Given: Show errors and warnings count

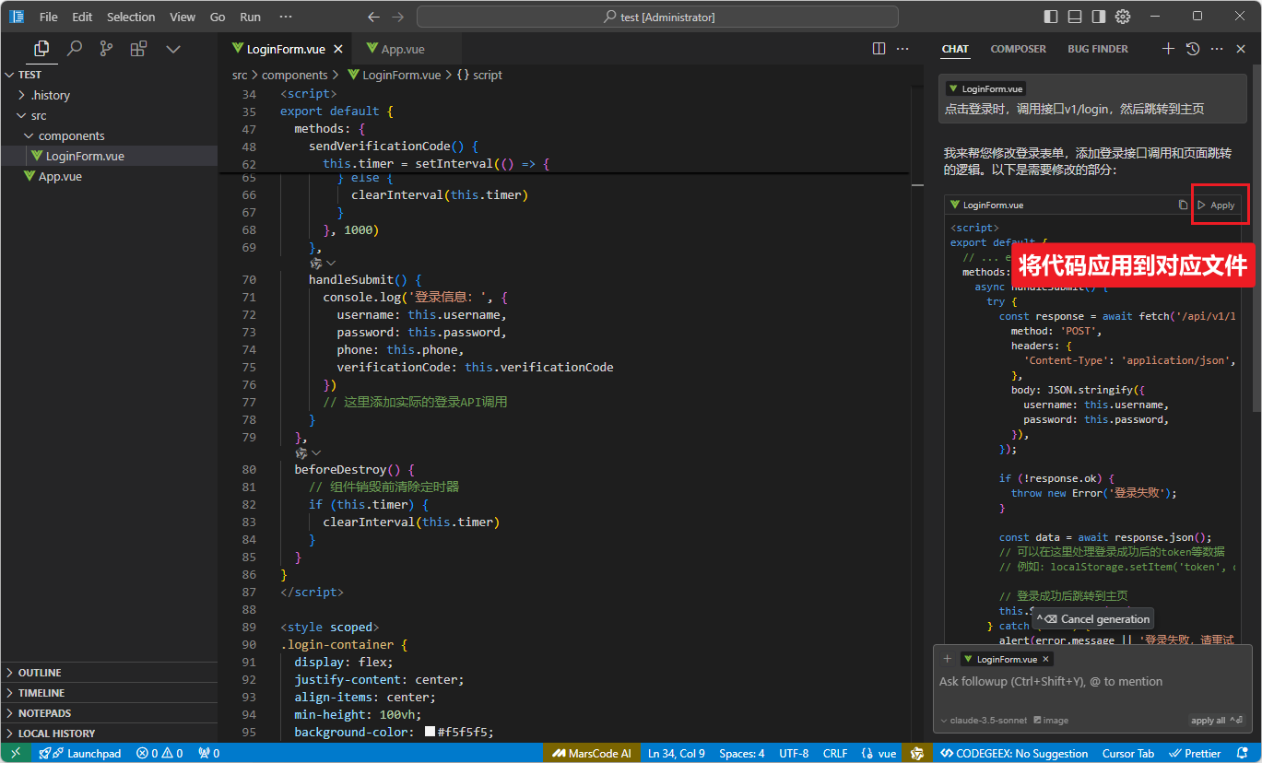Looking at the screenshot, I should click(x=159, y=753).
